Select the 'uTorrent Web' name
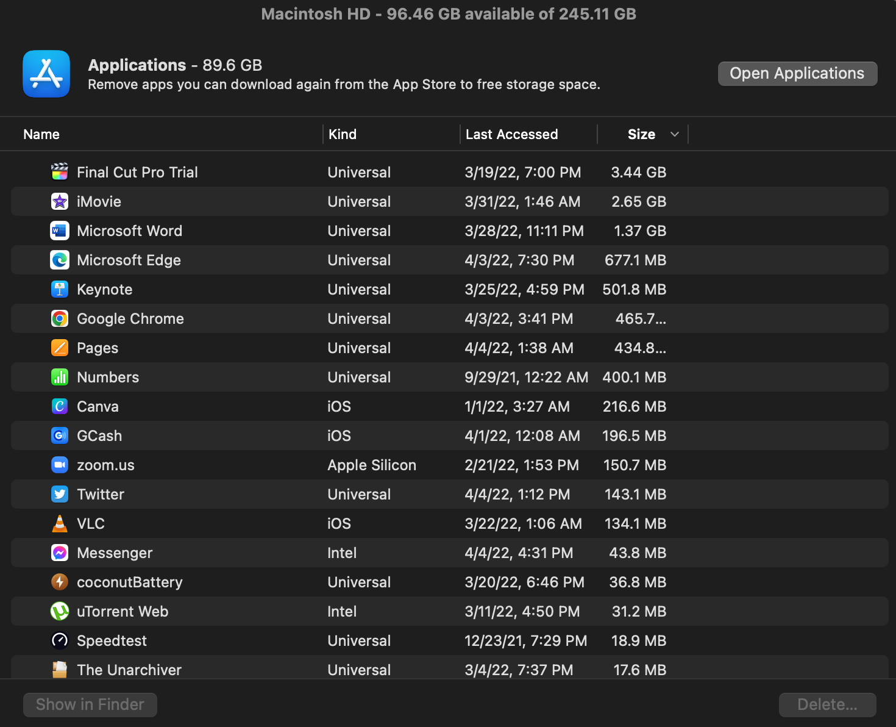Screen dimensions: 896x727 [123, 612]
